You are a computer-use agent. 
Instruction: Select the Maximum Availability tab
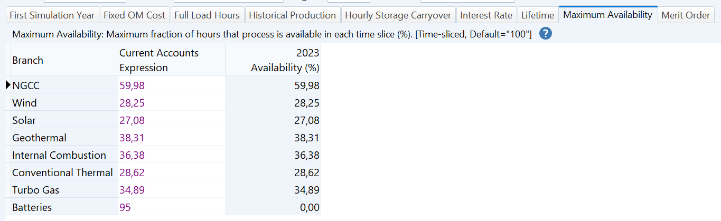[608, 15]
